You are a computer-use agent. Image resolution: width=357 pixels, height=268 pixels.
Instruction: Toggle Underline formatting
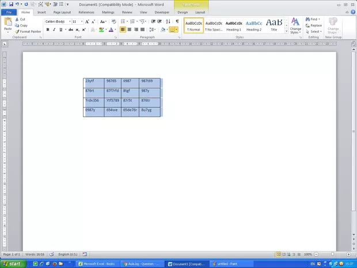(61, 29)
